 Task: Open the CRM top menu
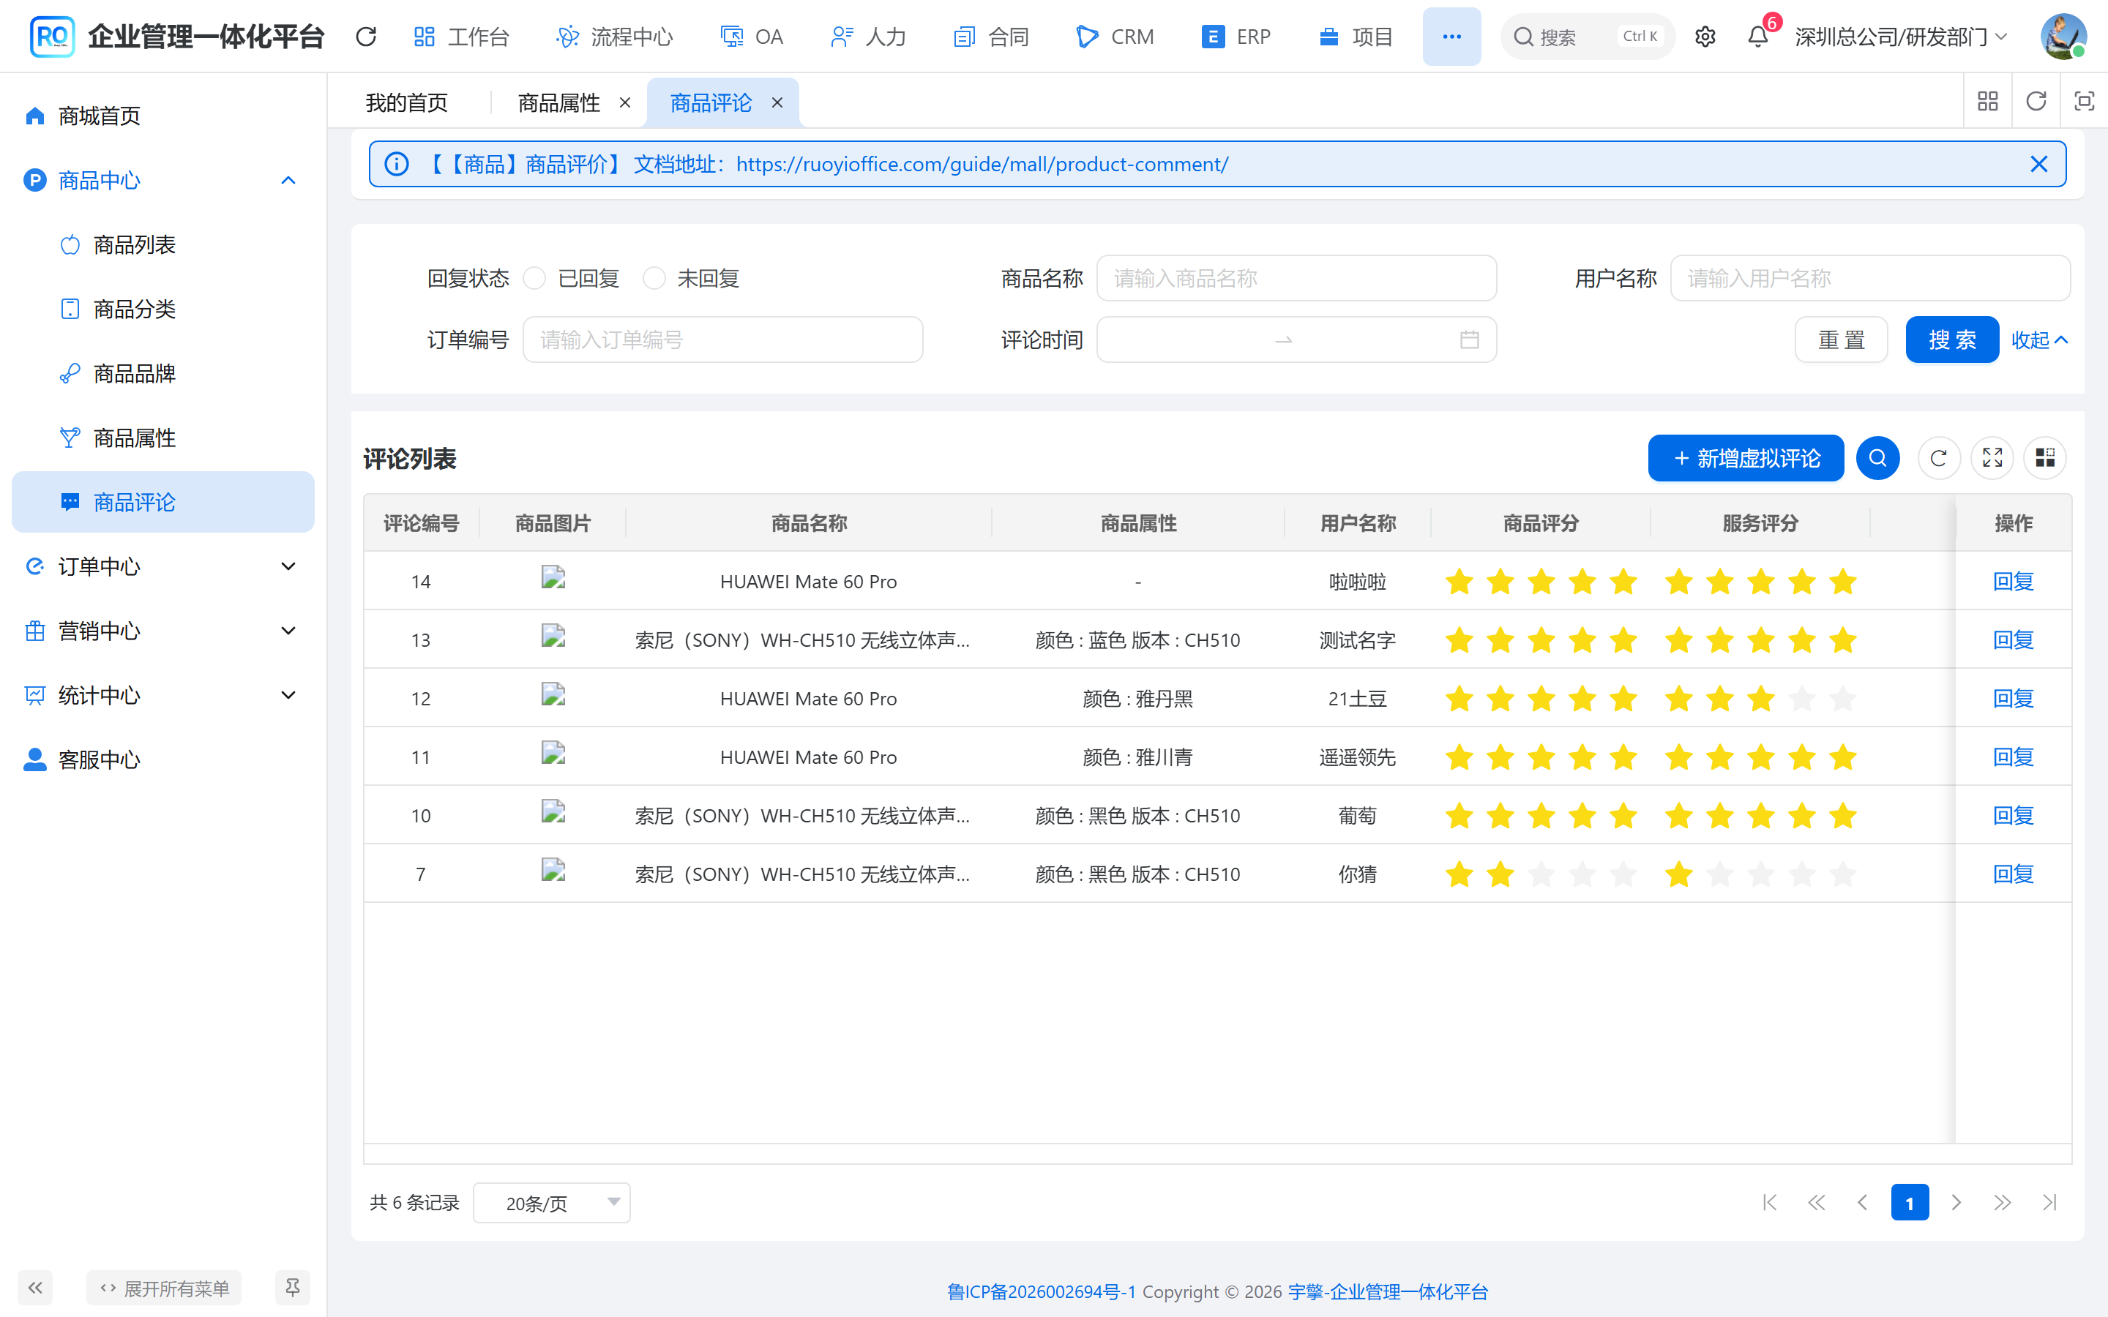coord(1115,37)
